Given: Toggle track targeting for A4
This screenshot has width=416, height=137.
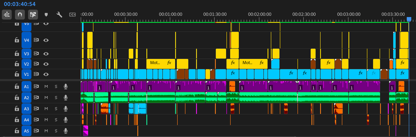Looking at the screenshot, I should (26, 120).
